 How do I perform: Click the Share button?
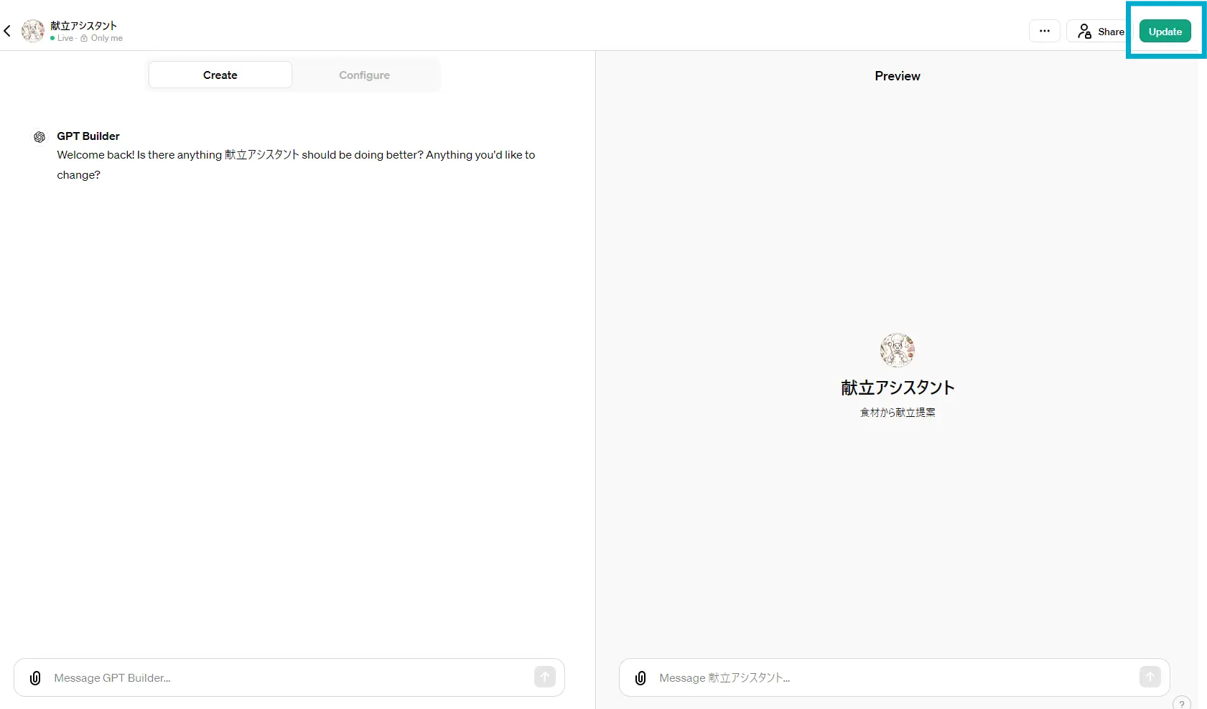[1101, 32]
